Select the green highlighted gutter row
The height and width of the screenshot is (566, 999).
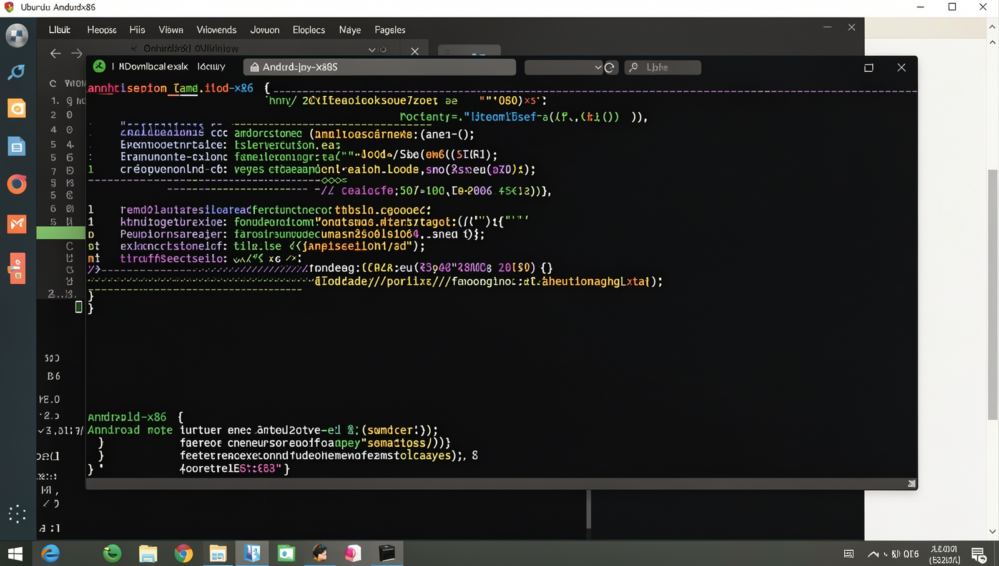61,233
